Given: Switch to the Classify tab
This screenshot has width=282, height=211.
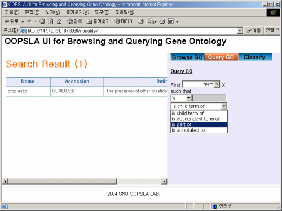Looking at the screenshot, I should click(255, 57).
